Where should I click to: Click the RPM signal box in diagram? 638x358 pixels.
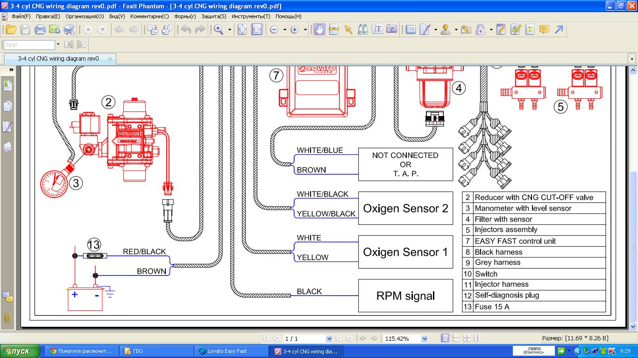(405, 296)
